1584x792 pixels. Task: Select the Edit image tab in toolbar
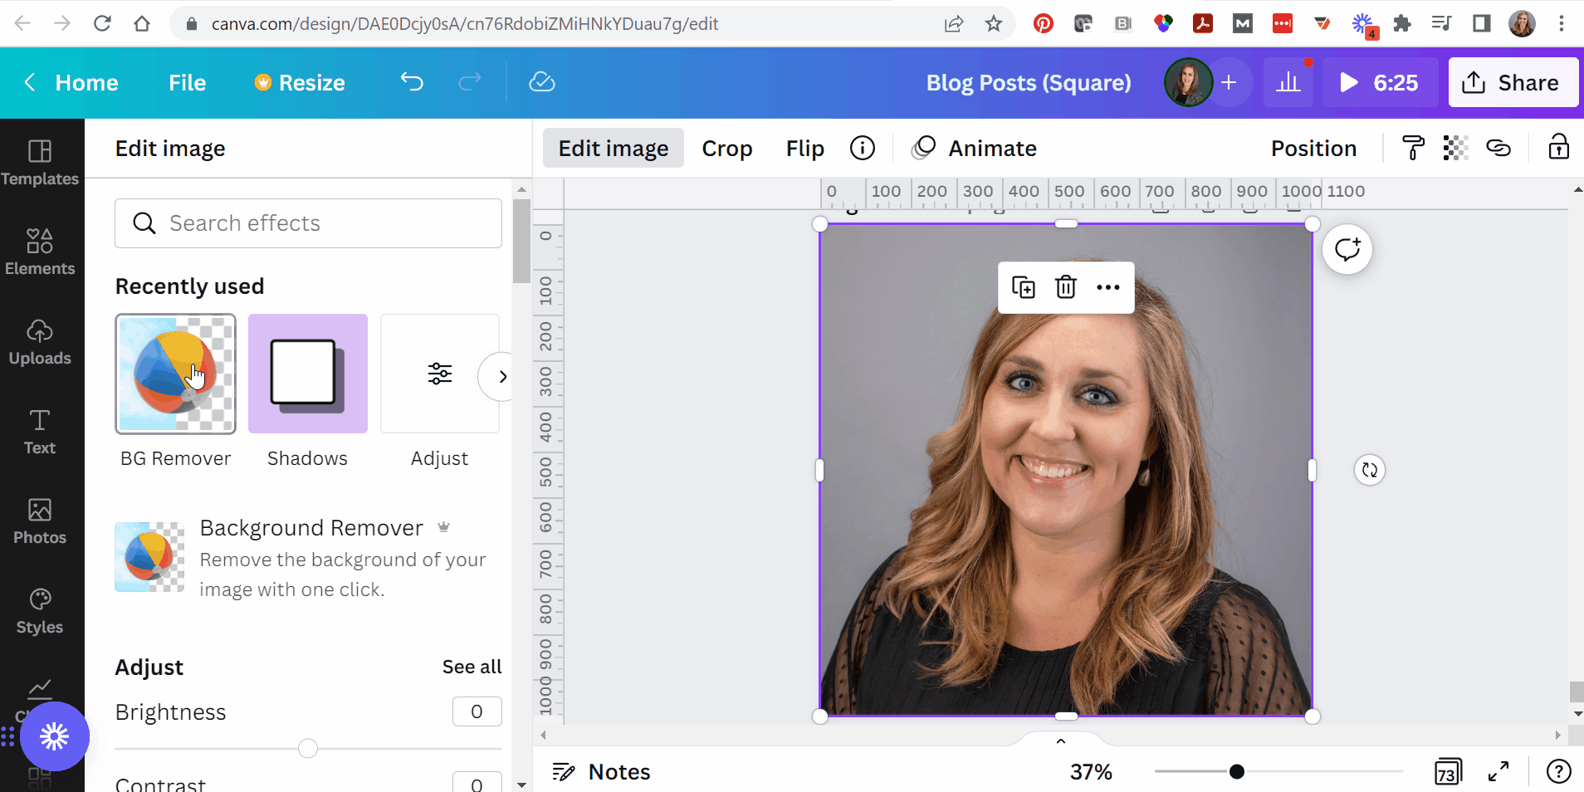[x=614, y=148]
